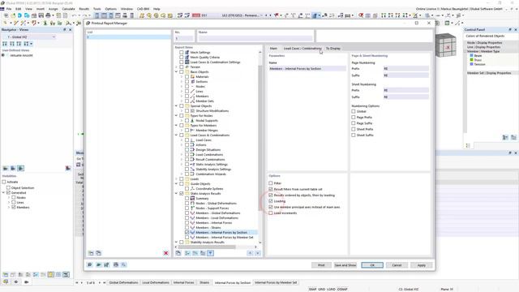Viewport: 519px width, 292px height.
Task: Click the Page Numbering Prefix field
Action: pos(405,68)
